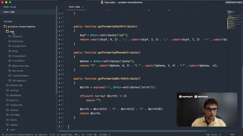Click the getFormattedBirthAttribute function name
243x136 pixels.
click(x=117, y=79)
